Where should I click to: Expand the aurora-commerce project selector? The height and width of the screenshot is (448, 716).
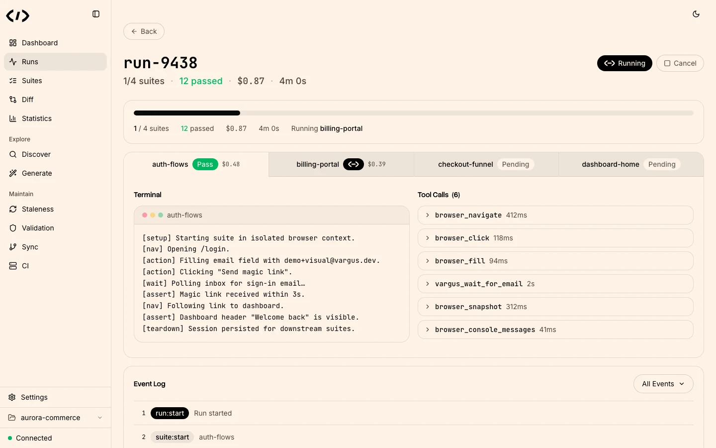coord(55,418)
